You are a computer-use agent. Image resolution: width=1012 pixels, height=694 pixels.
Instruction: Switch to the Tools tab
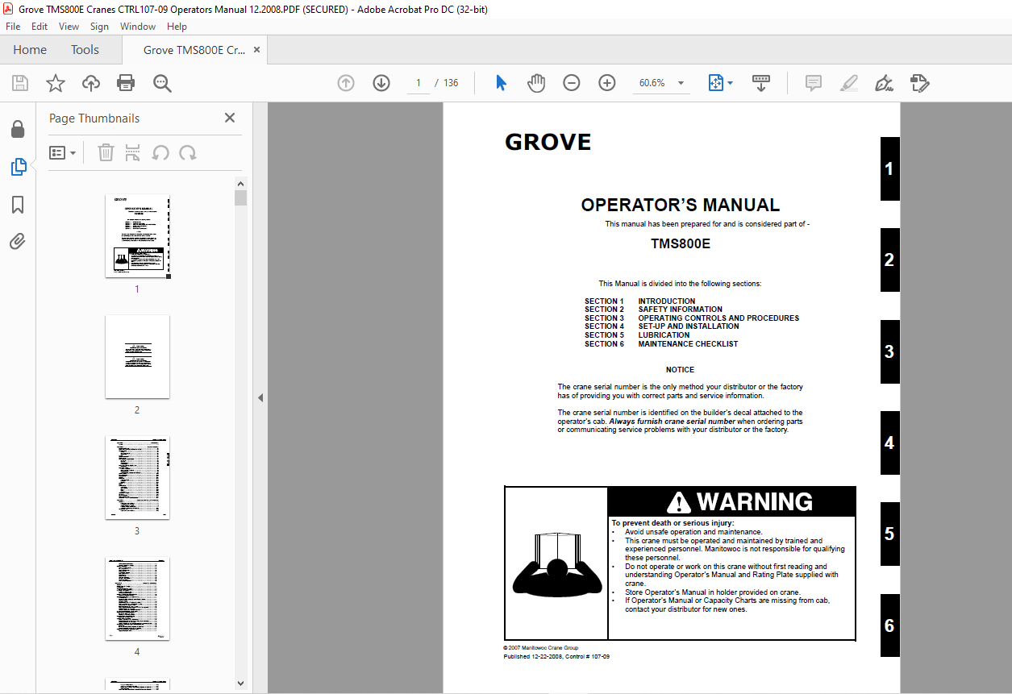tap(85, 50)
